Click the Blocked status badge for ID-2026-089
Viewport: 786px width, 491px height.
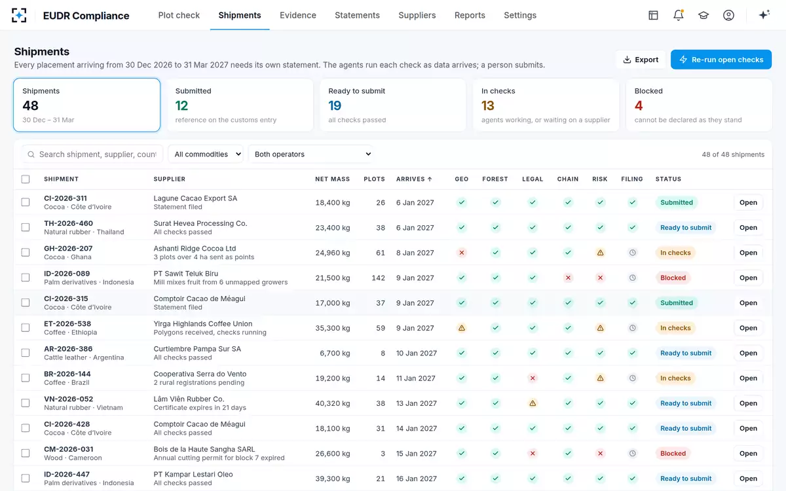pyautogui.click(x=673, y=278)
